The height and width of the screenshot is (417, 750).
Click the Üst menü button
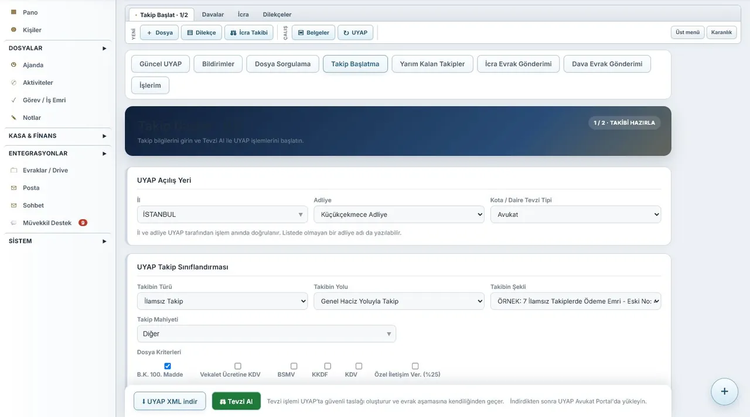(x=688, y=33)
